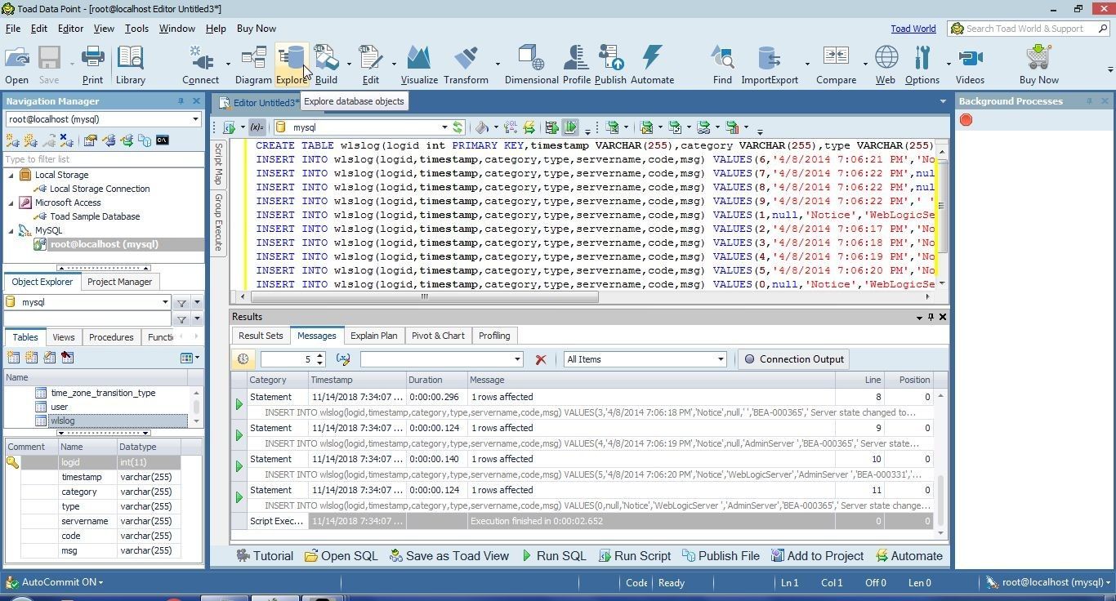Collapse the MySQL tree node
This screenshot has height=601, width=1116.
pos(11,230)
